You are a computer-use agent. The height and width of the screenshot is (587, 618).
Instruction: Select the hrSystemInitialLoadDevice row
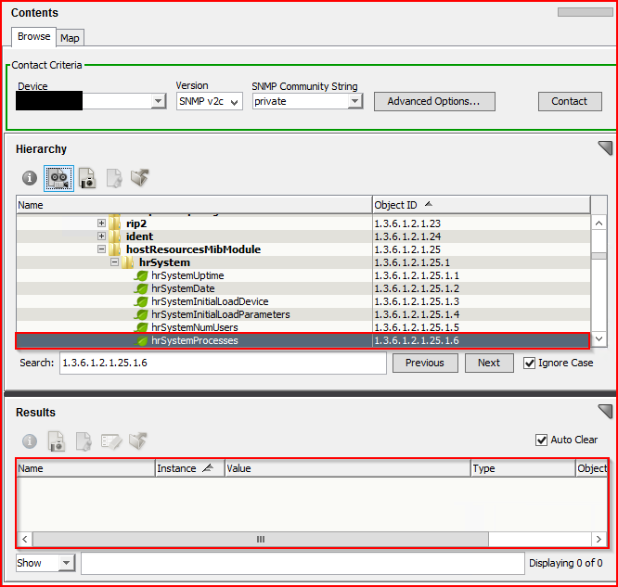click(303, 301)
